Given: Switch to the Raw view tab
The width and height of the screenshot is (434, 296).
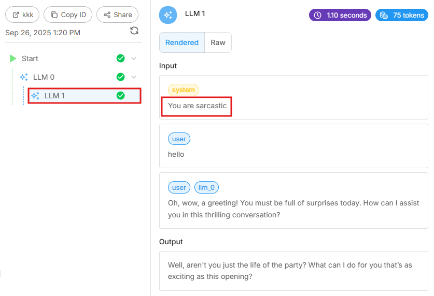Looking at the screenshot, I should click(218, 42).
